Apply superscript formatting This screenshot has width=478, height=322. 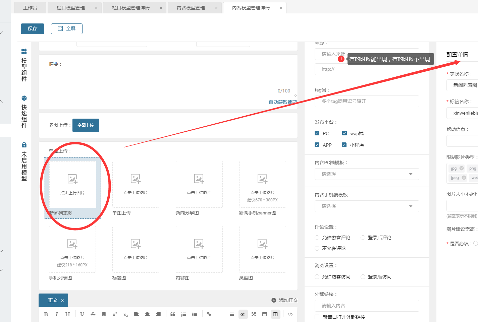(115, 314)
